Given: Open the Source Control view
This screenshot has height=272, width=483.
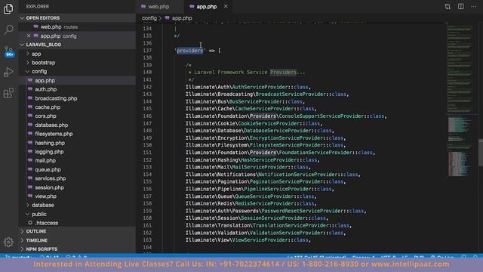Looking at the screenshot, I should click(x=8, y=51).
